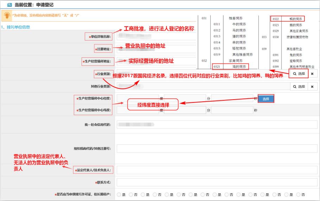Click the 经度 degree input box
320x201 pixels.
coord(138,99)
